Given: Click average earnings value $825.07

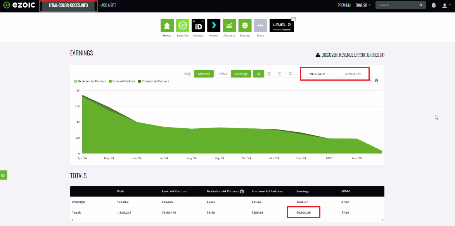Looking at the screenshot, I should pos(303,202).
